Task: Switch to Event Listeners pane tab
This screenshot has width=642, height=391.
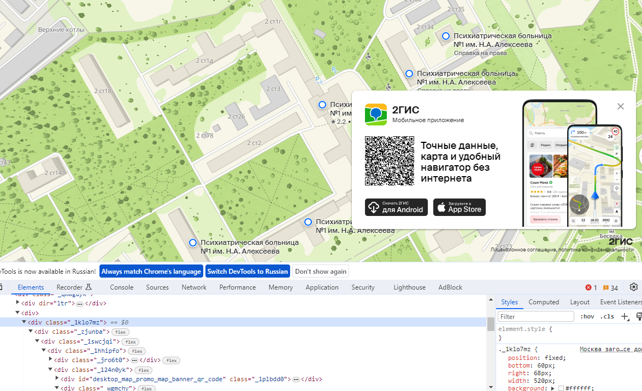Action: click(621, 302)
